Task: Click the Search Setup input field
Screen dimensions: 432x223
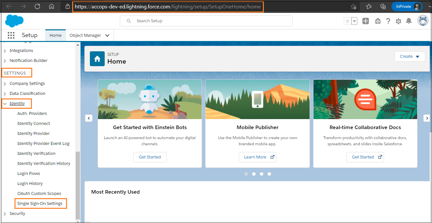Action: [206, 21]
